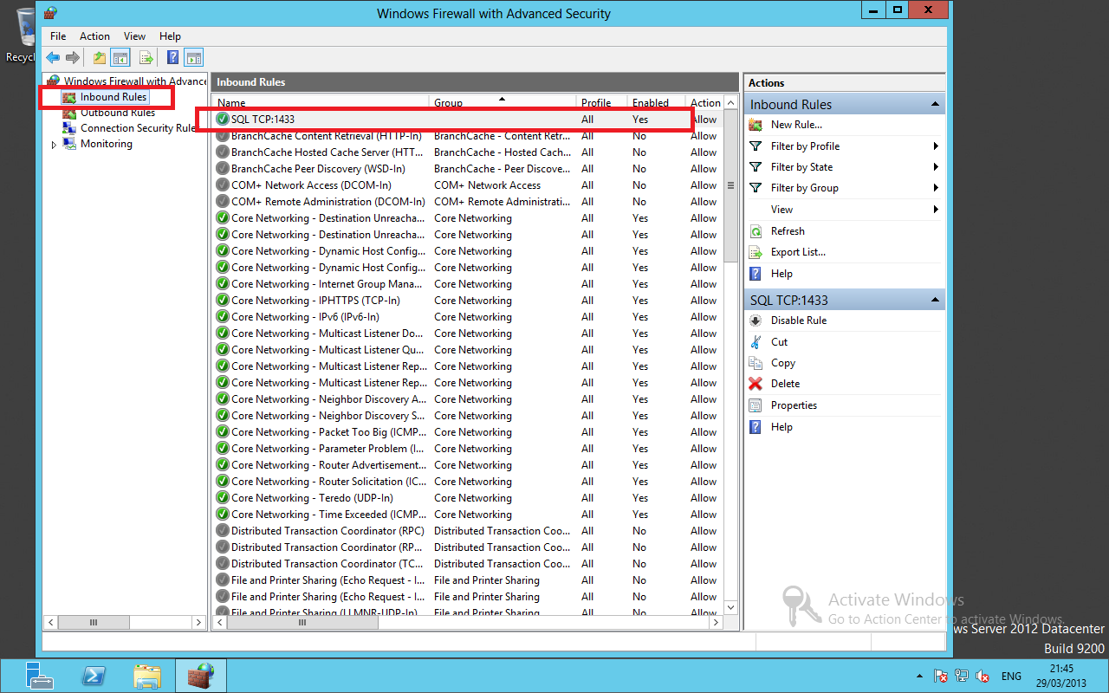Sort by the Enabled column header
The image size is (1109, 693).
(x=657, y=102)
